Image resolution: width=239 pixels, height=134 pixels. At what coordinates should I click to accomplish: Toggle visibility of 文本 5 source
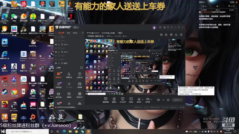click(56, 41)
